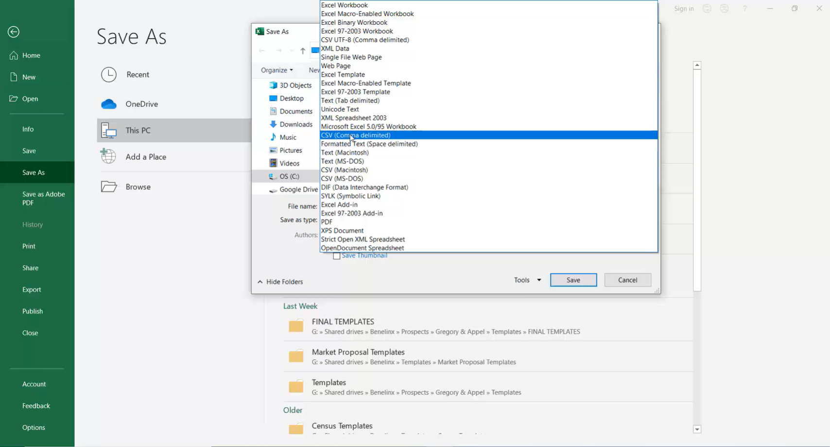Open the Account page in sidebar

pos(37,384)
